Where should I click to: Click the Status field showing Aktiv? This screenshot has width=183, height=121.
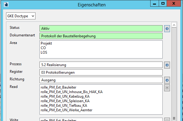pos(101,29)
